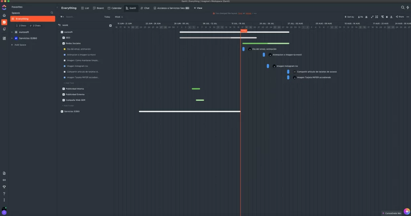Click the search magnifier beside Spaces
The height and width of the screenshot is (216, 411).
[52, 13]
